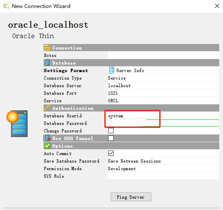Viewport: 223px width, 210px height.
Task: Open the Connection Type Service dropdown
Action: coord(163,78)
